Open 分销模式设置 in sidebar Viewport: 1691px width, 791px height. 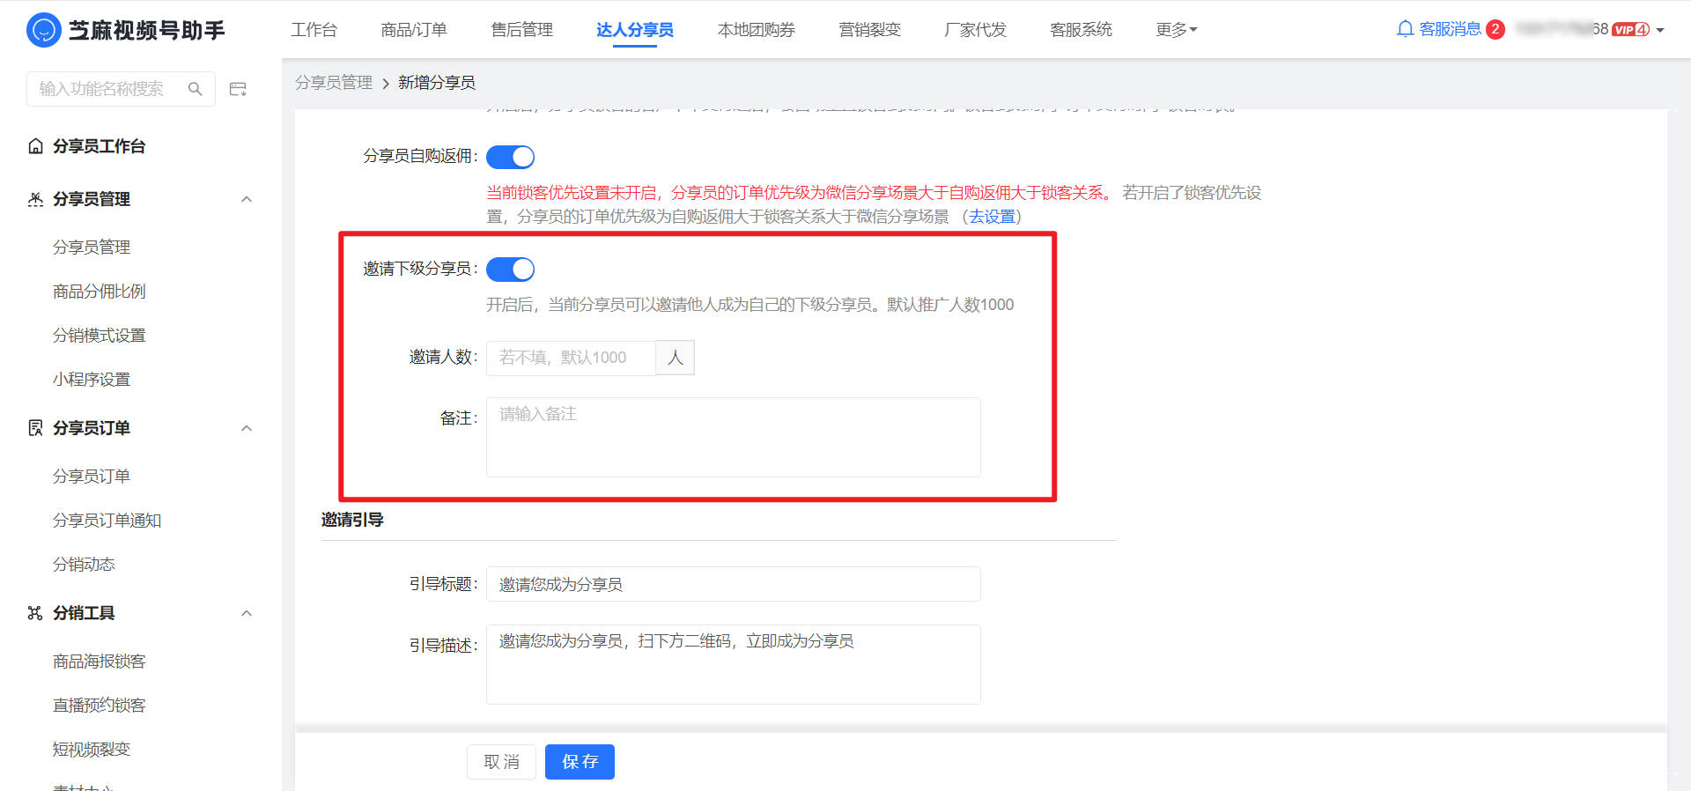(x=100, y=336)
